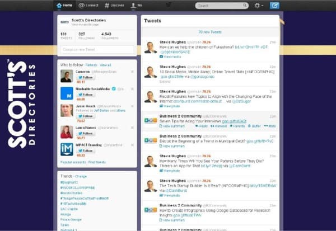Dismiss the Cameron follow suggestion
Screen dimensions: 336x231
[132, 72]
